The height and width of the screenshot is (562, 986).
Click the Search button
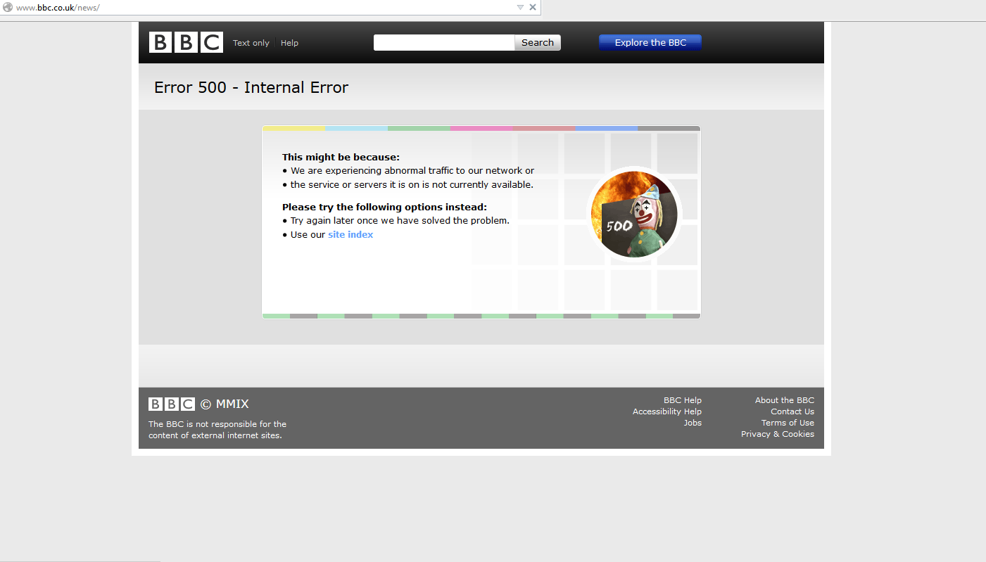click(x=537, y=42)
